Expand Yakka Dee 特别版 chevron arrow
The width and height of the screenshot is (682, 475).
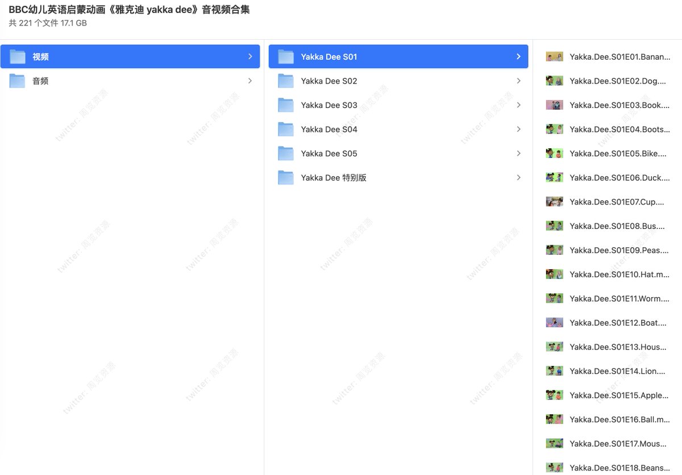(518, 177)
